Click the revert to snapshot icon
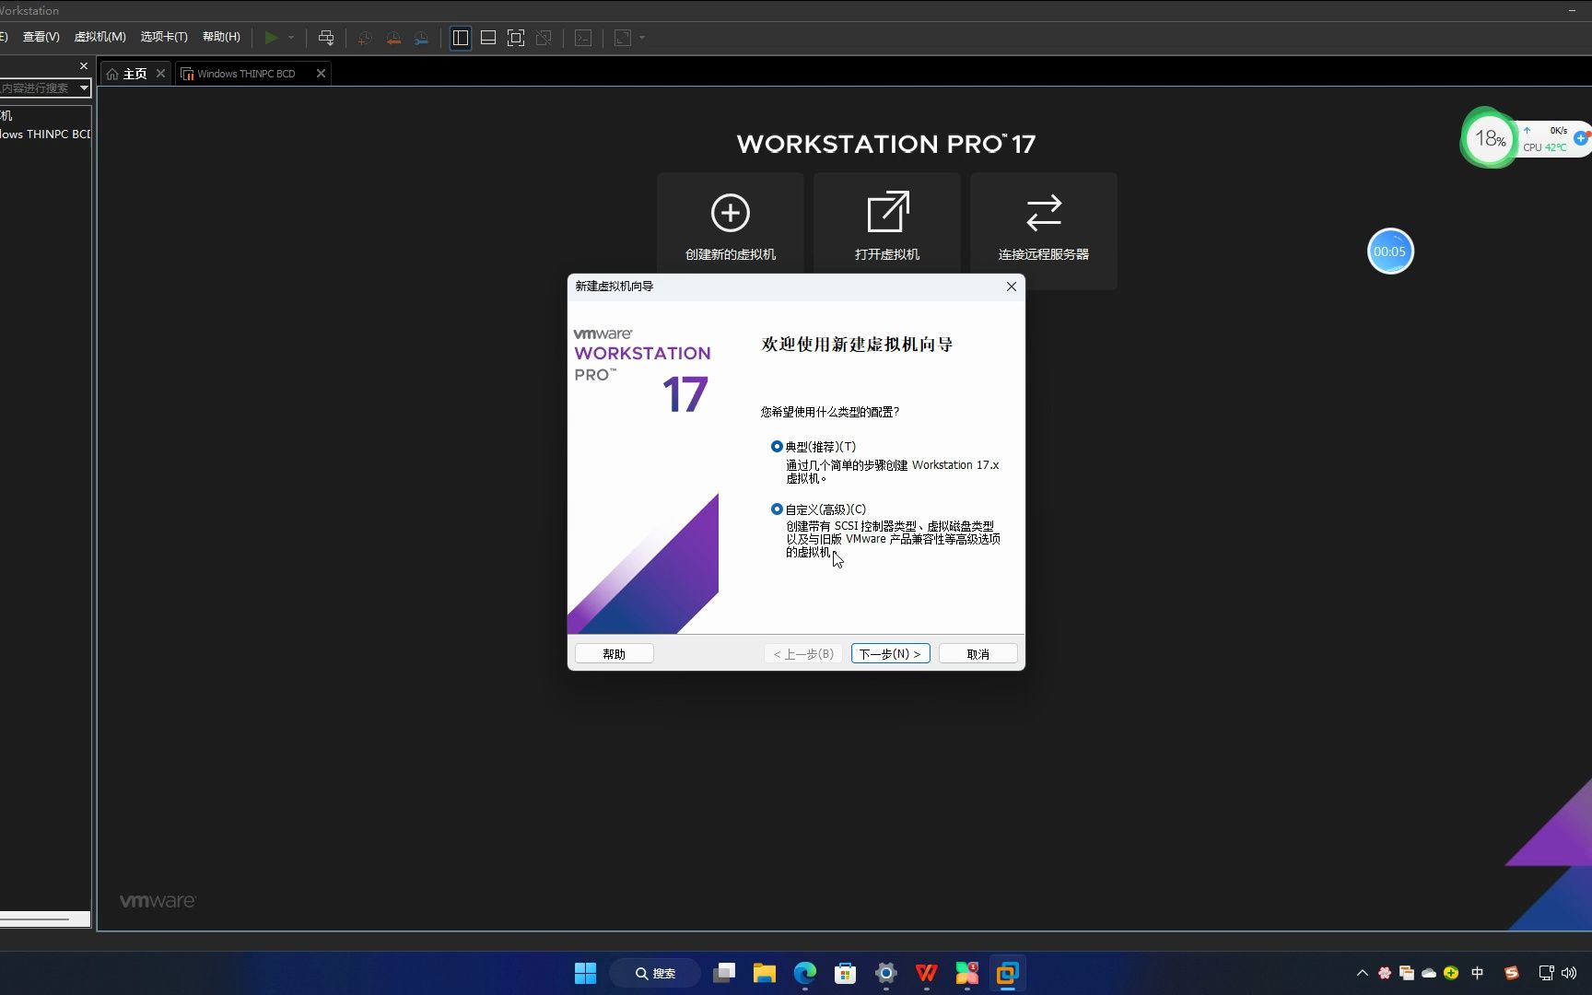The width and height of the screenshot is (1592, 995). coord(393,38)
